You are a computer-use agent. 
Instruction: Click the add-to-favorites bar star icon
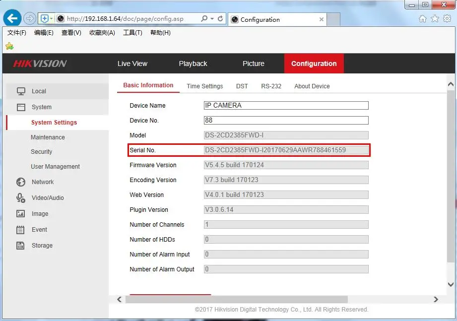click(x=9, y=46)
